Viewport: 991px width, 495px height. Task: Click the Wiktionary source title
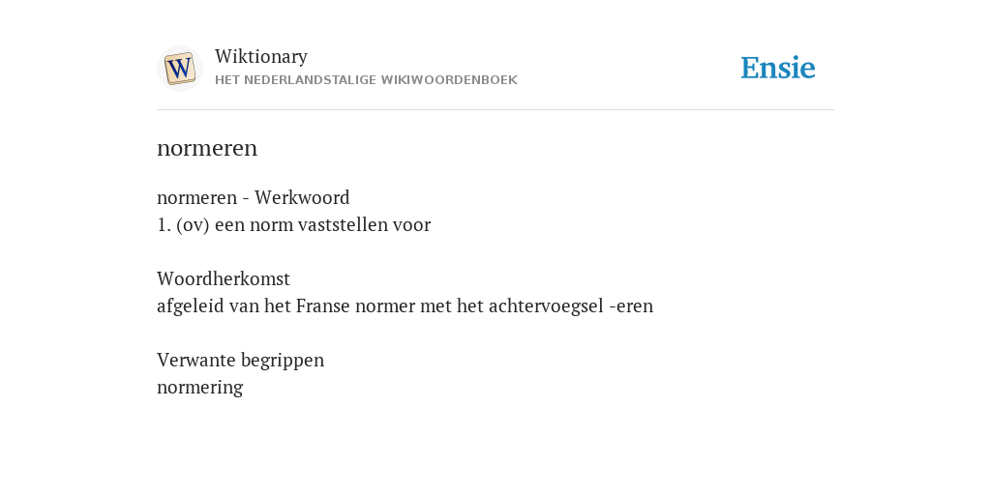(261, 57)
